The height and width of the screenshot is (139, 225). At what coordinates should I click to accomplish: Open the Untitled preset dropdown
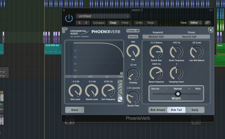[x=103, y=16]
